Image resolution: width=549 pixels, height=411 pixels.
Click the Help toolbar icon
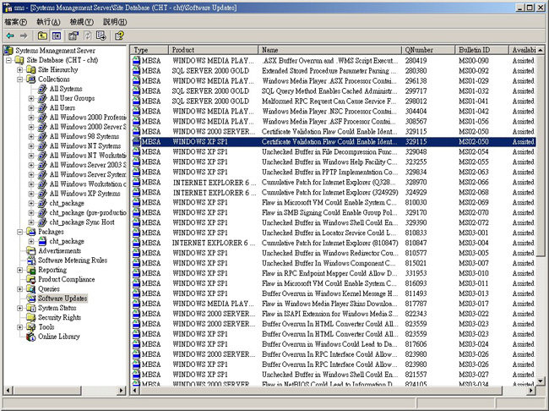(x=119, y=36)
